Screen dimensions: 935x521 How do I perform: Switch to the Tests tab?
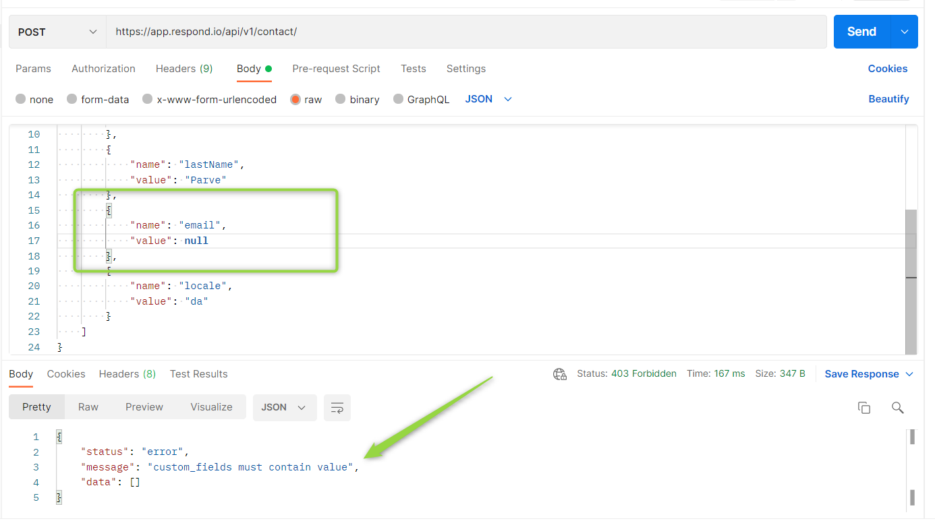(414, 69)
